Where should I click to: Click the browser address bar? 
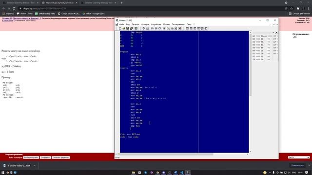[151, 9]
